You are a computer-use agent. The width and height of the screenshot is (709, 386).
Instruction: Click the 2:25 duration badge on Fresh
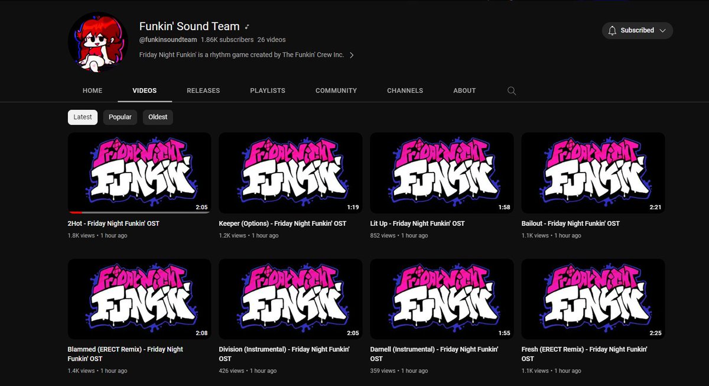[655, 333]
